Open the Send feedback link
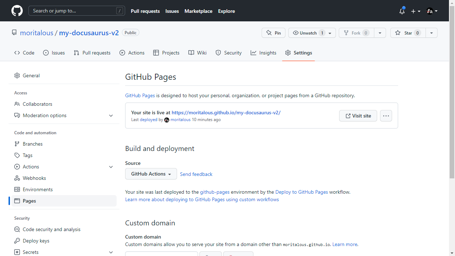Viewport: 455px width, 256px height. click(x=196, y=174)
